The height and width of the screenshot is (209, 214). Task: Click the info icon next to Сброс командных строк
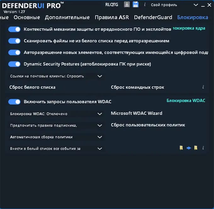(203, 87)
